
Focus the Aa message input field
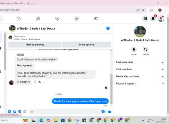tap(65, 111)
